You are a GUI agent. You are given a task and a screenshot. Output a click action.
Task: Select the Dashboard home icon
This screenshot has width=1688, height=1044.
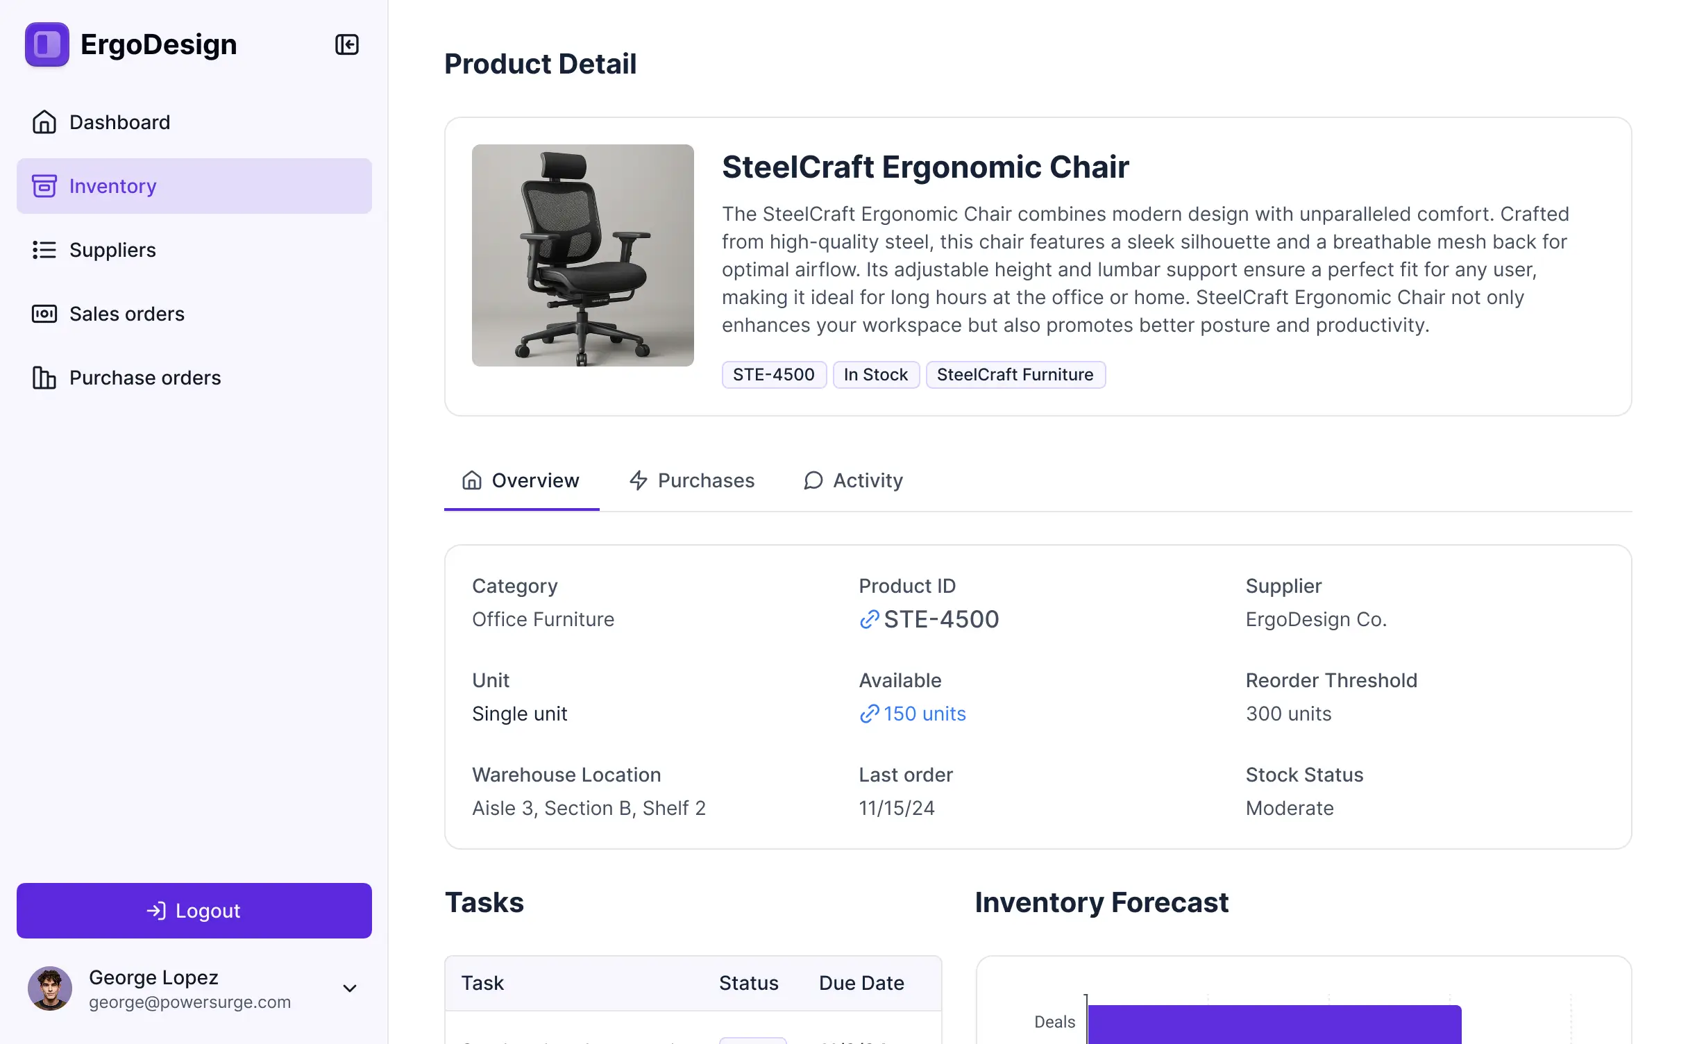44,122
